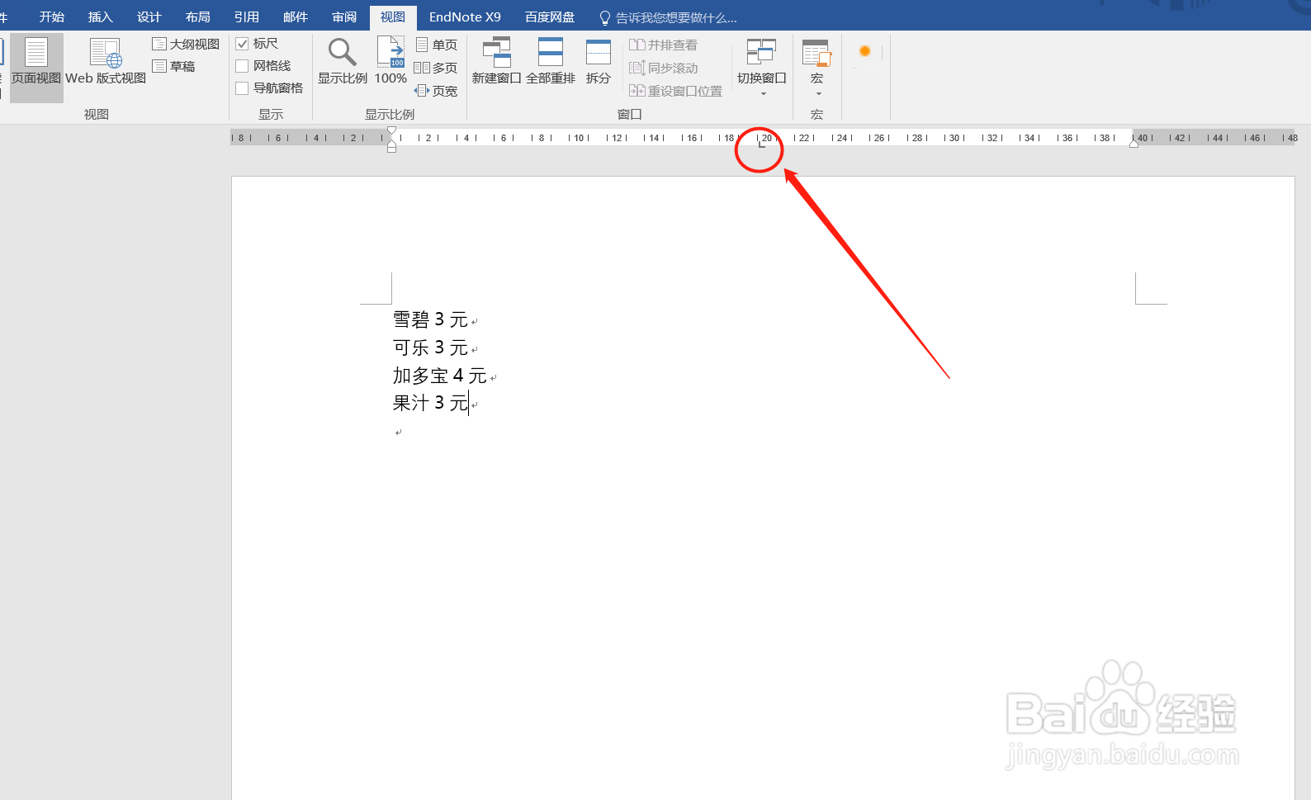
Task: Open the 审阅 (Review) tab
Action: (x=344, y=17)
